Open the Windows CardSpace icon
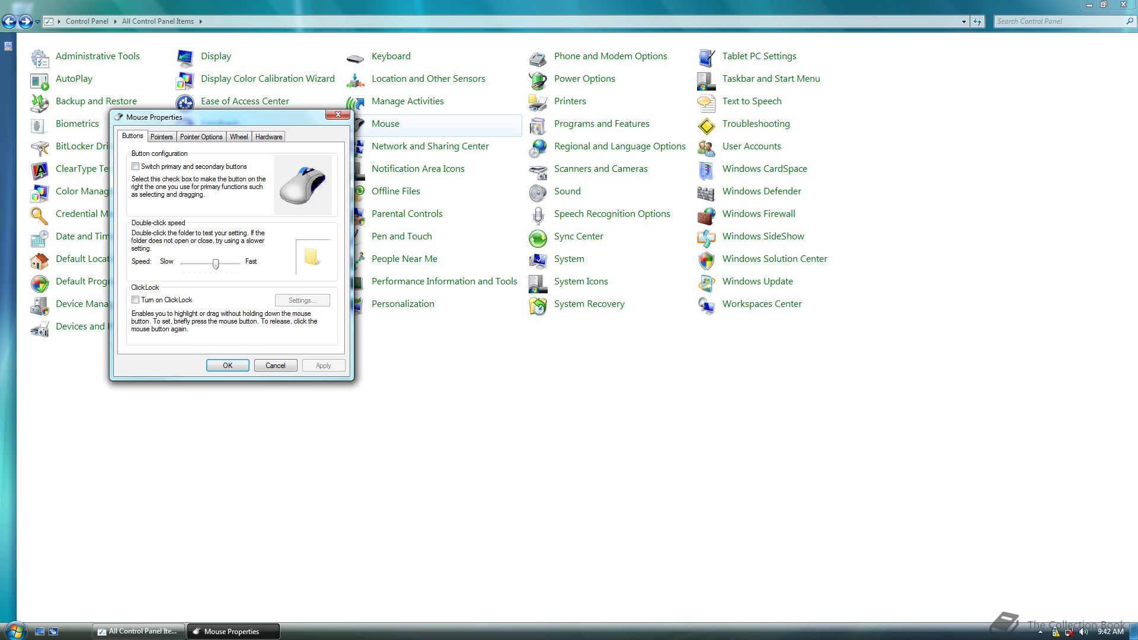The height and width of the screenshot is (640, 1138). [707, 170]
